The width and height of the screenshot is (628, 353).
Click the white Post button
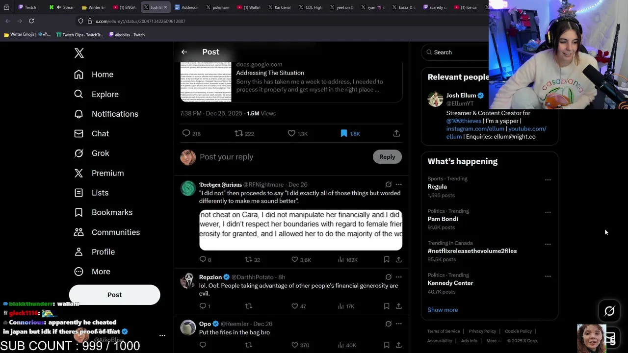[114, 295]
